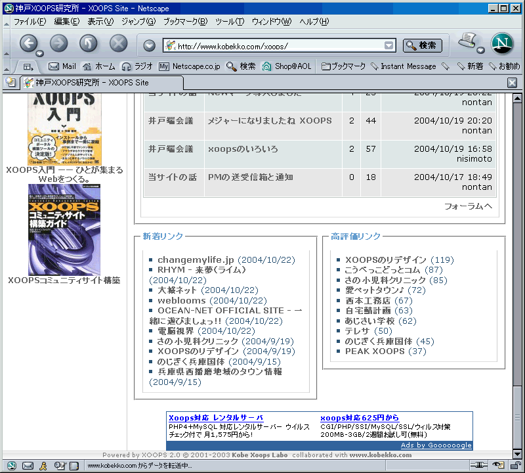The width and height of the screenshot is (525, 473).
Task: Click the eye privacy icon in the status bar
Action: (498, 465)
